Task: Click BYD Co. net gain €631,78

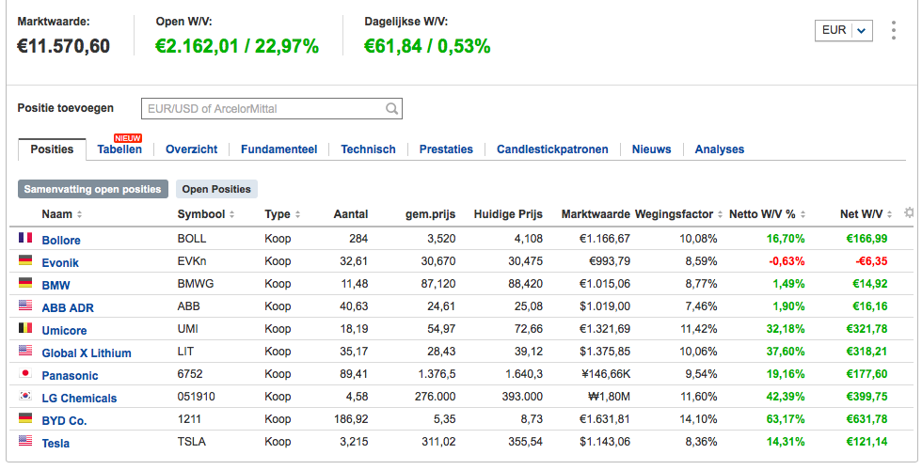Action: [x=866, y=419]
